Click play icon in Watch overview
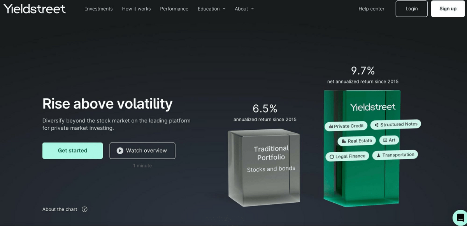 pyautogui.click(x=120, y=151)
